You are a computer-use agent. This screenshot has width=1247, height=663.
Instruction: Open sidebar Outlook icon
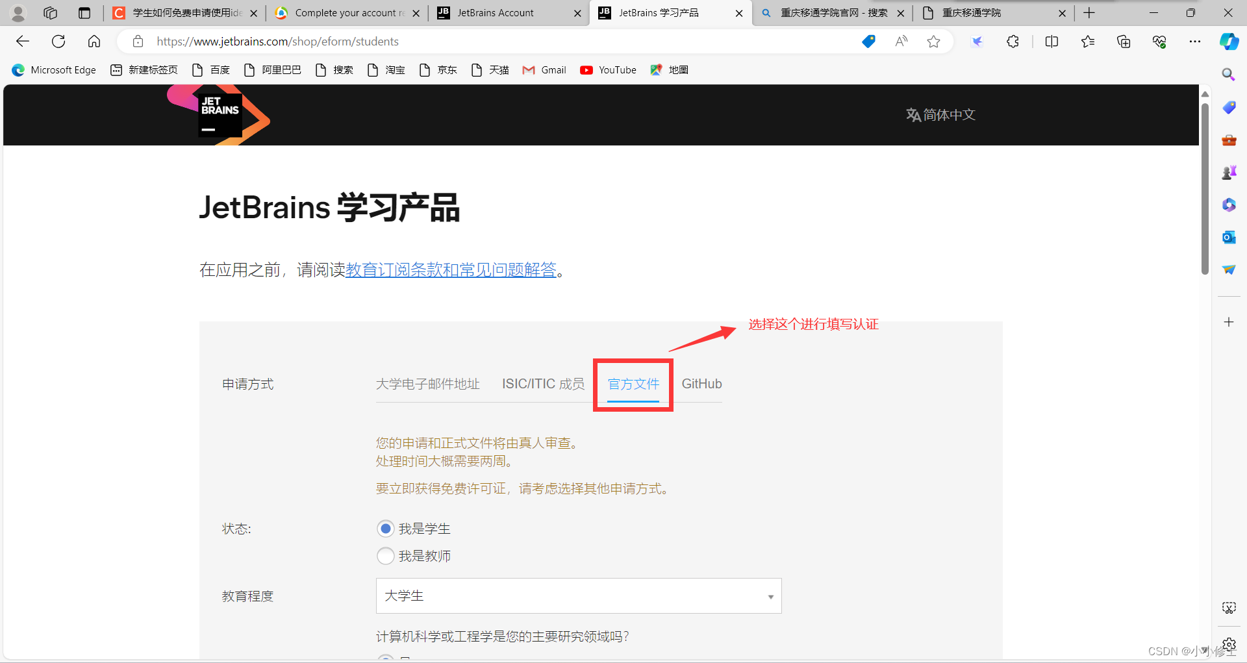click(x=1229, y=237)
